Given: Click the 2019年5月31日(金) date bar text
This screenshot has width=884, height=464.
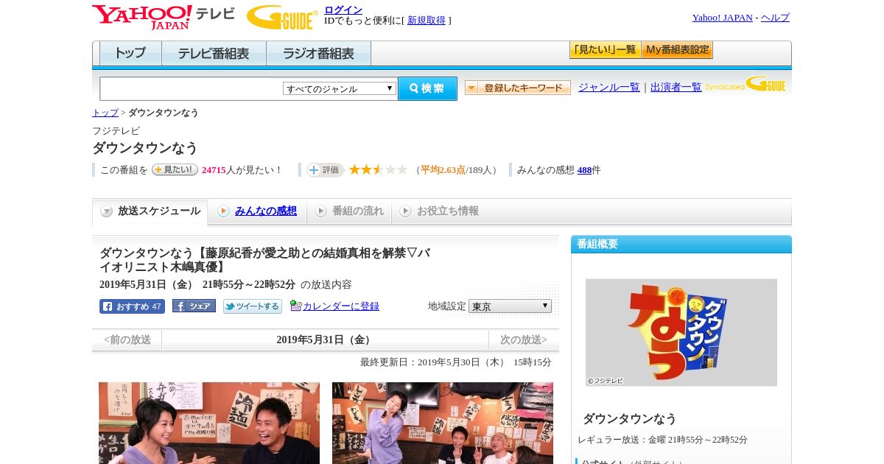Looking at the screenshot, I should point(325,340).
